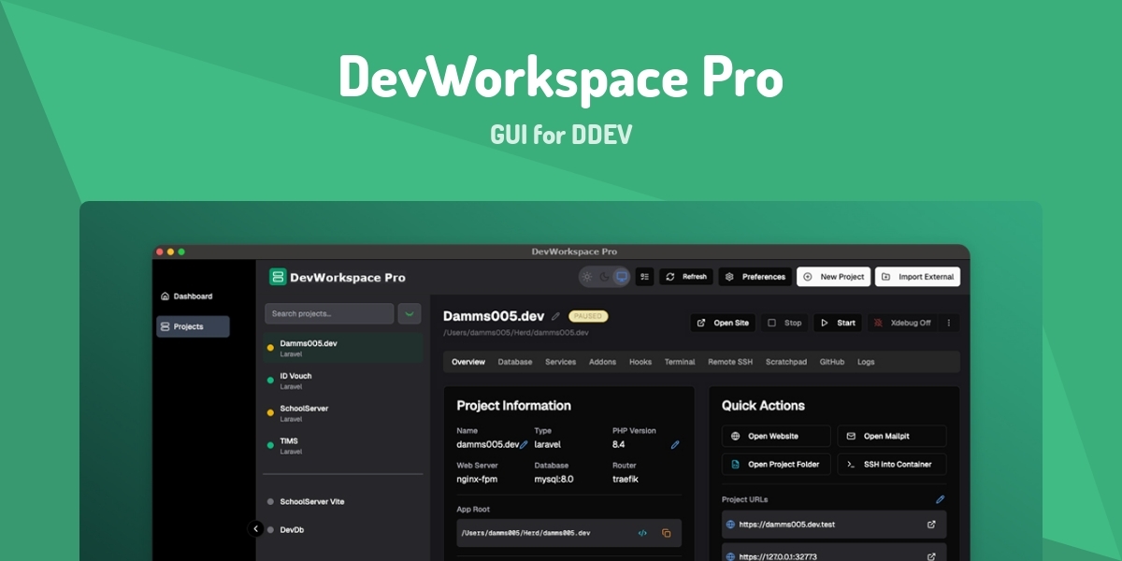Open the green filter dropdown beside search
Viewport: 1122px width, 561px height.
click(410, 313)
